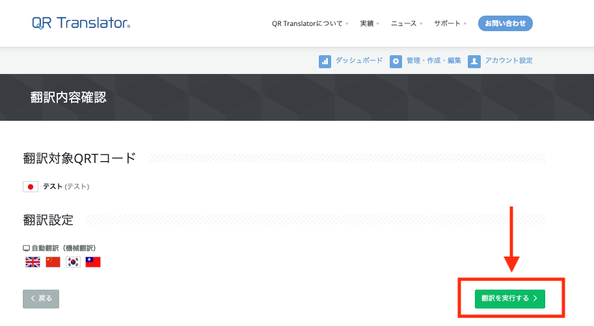Click the gear icon beside 管理・作成・編集

click(396, 61)
